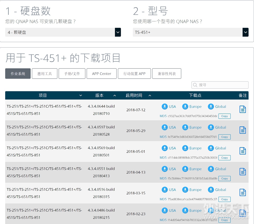254x224 pixels.
Task: Select date cell 2018-05-29
Action: point(136,131)
